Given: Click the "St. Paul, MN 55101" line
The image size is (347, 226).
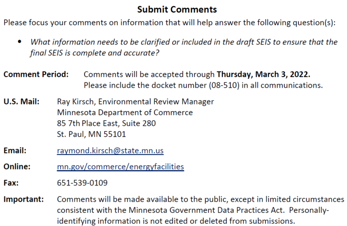Looking at the screenshot, I should point(91,134).
